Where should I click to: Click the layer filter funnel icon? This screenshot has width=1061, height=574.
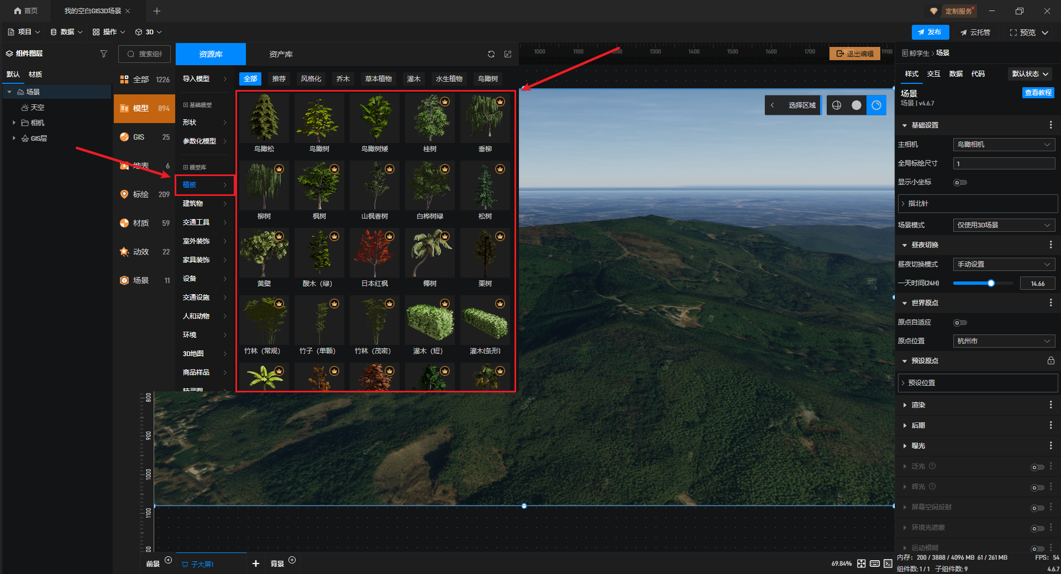point(103,54)
